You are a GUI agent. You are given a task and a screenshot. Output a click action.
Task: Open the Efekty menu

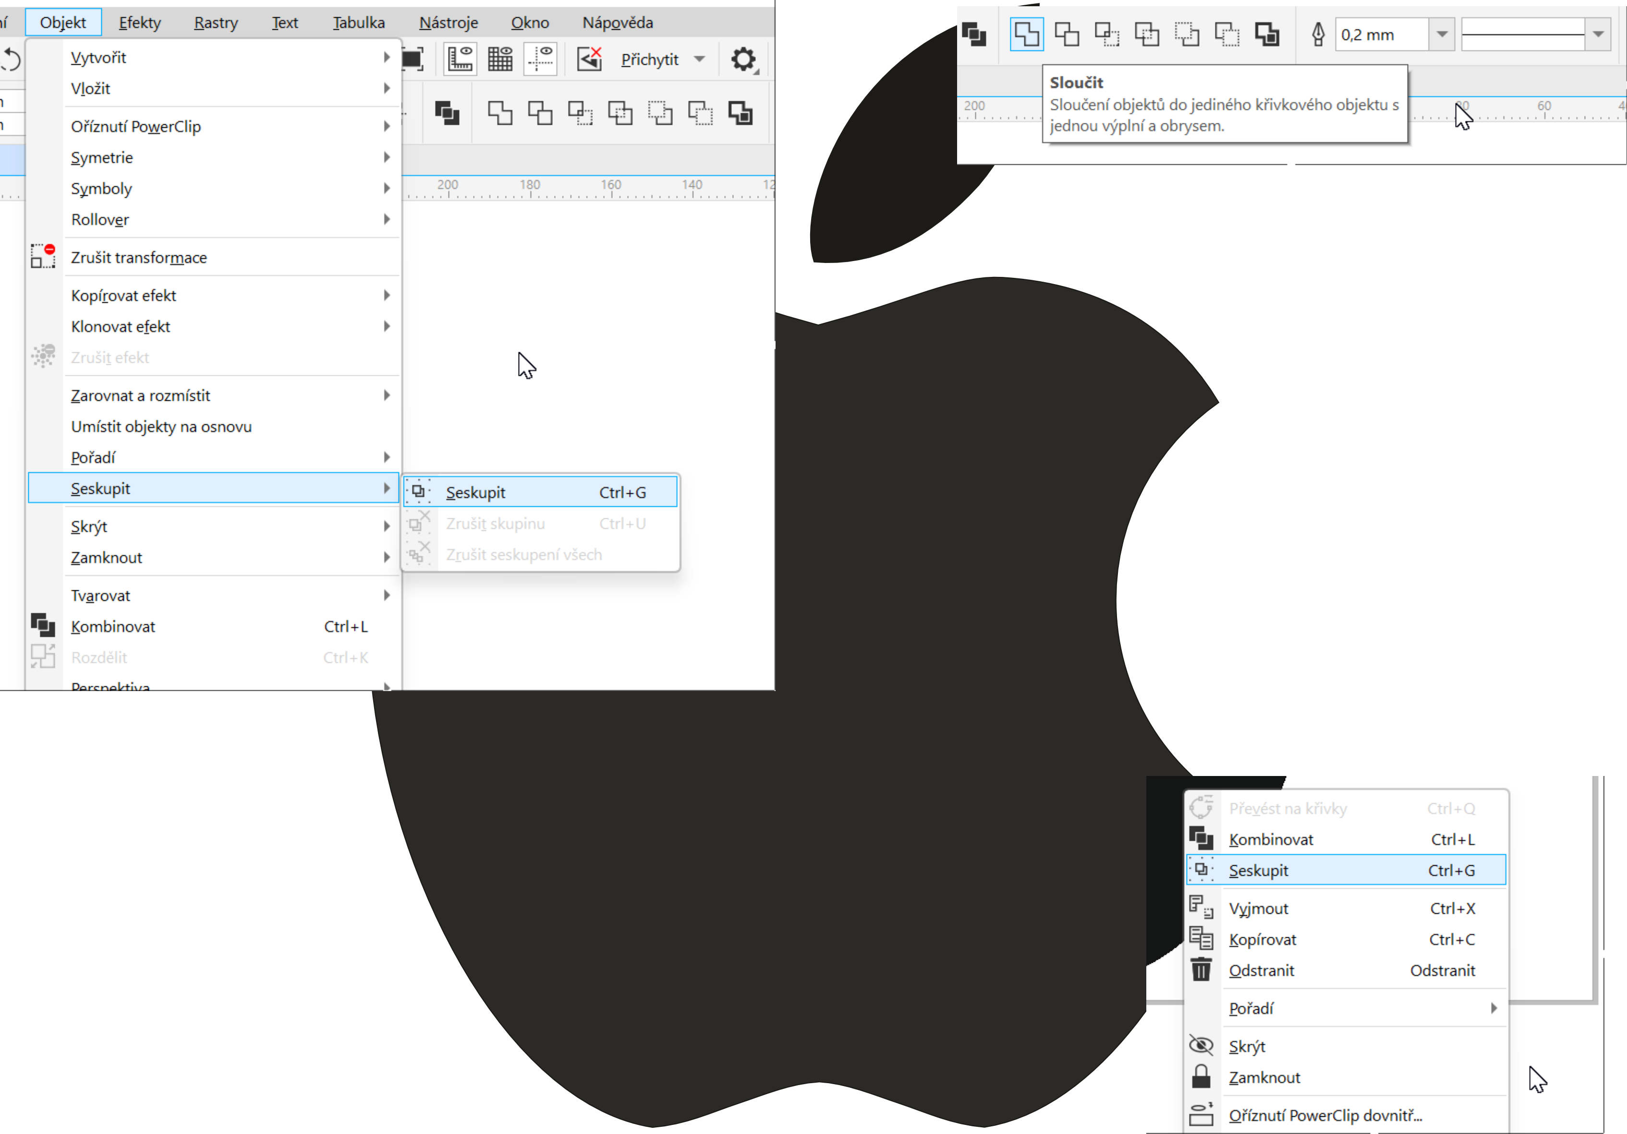[x=140, y=23]
